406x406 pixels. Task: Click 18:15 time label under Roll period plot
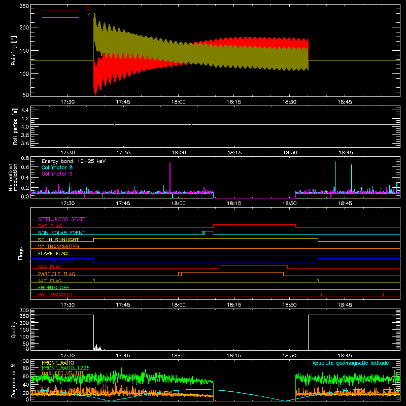(x=234, y=153)
